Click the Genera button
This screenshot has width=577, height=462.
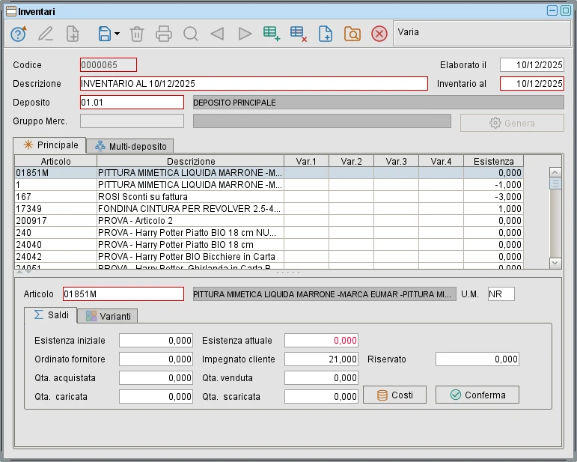coord(512,123)
